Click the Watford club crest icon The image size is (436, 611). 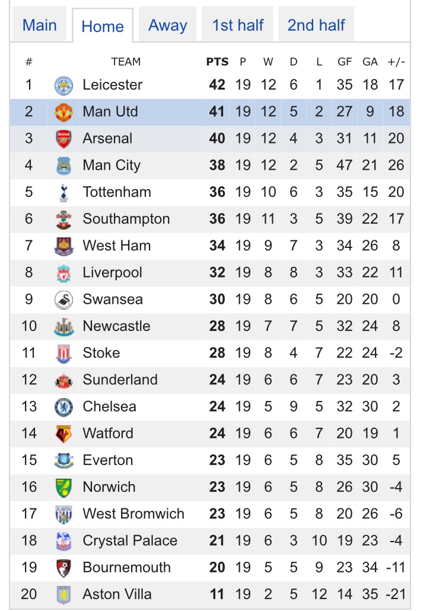tap(63, 434)
